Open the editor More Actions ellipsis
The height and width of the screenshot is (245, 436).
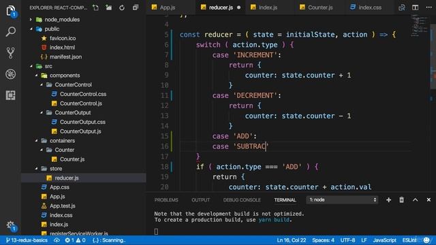(x=429, y=7)
